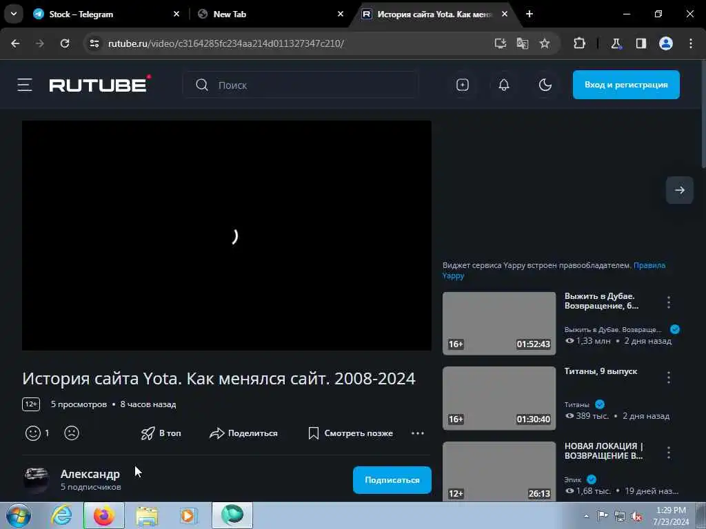This screenshot has width=706, height=529.
Task: Click Смотреть позже bookmark button
Action: (350, 433)
